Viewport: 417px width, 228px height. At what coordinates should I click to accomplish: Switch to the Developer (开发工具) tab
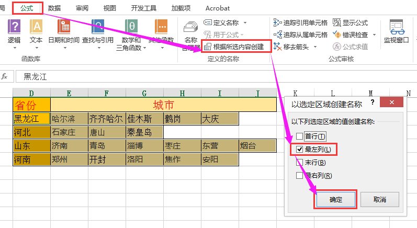143,8
